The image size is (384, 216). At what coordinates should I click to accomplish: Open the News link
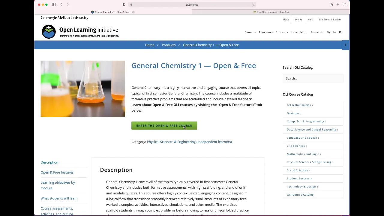point(286,19)
